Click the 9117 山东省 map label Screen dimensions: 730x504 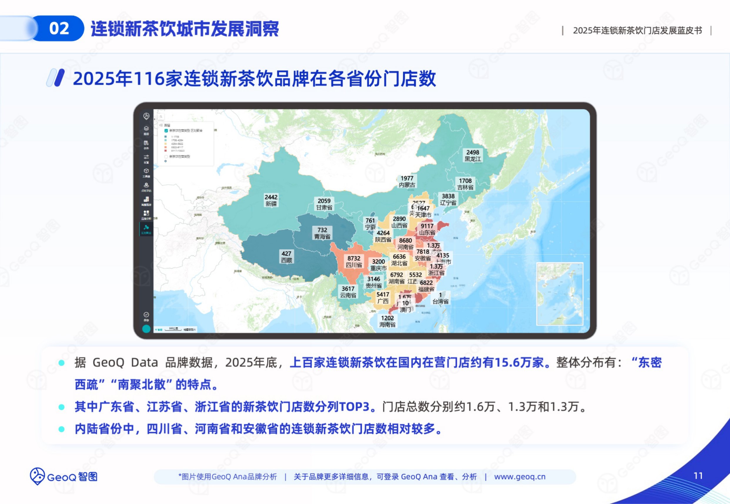(x=427, y=229)
